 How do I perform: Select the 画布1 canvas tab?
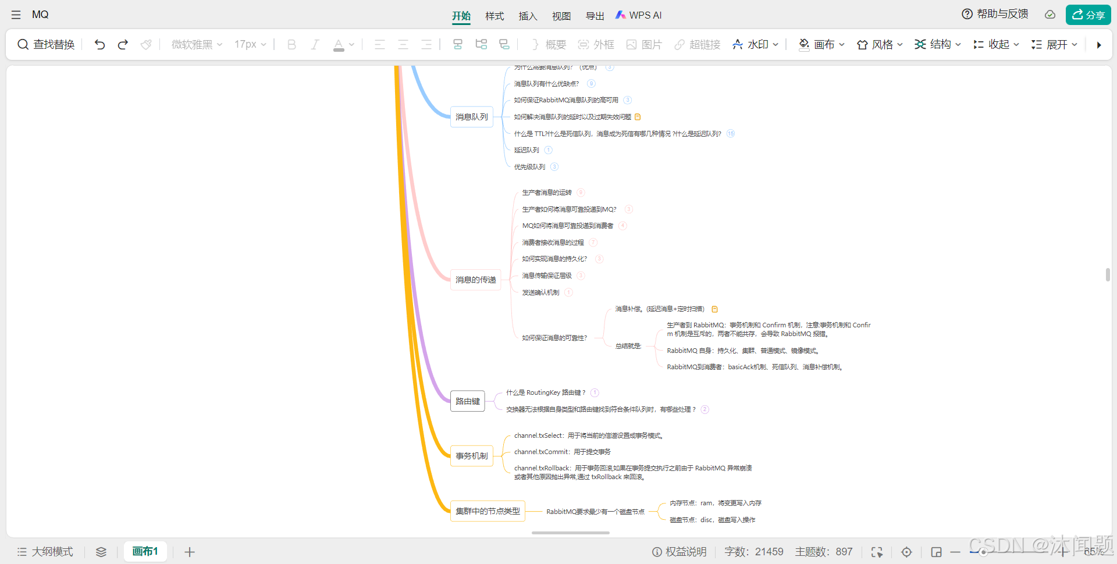click(x=145, y=551)
